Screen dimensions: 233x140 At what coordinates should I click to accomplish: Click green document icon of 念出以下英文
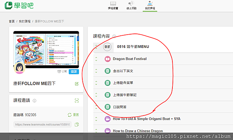108,71
